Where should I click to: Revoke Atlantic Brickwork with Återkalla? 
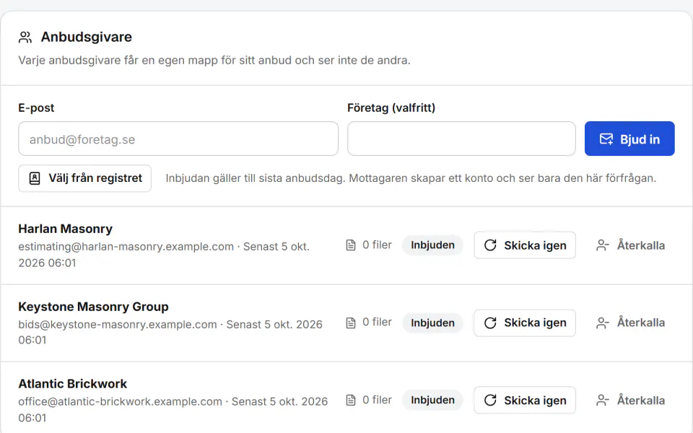pyautogui.click(x=631, y=401)
